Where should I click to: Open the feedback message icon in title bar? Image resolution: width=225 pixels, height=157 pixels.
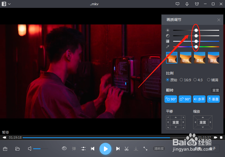(x=178, y=4)
